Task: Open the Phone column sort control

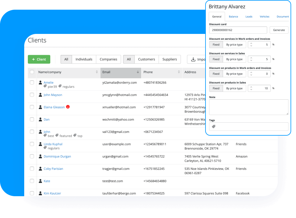Action: tap(179, 72)
